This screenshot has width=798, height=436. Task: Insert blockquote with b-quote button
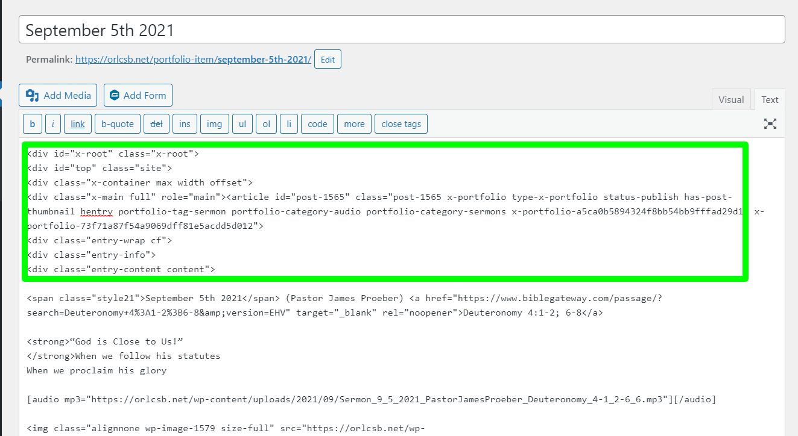coord(118,124)
